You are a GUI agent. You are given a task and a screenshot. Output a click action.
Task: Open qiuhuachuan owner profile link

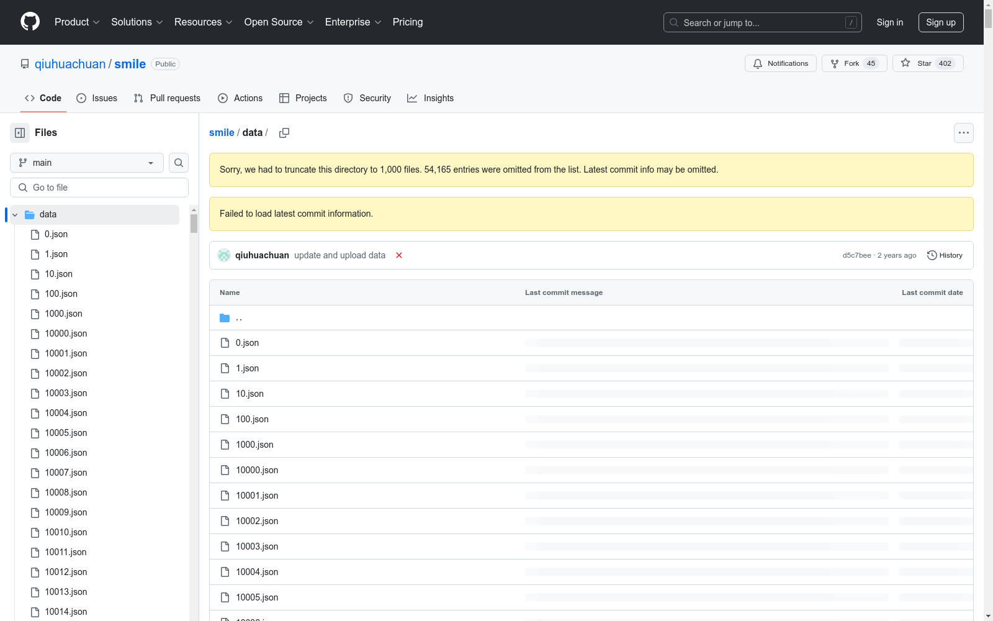(x=70, y=64)
